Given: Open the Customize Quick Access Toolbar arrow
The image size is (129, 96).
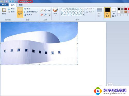Looking at the screenshot, I should coord(16,2).
